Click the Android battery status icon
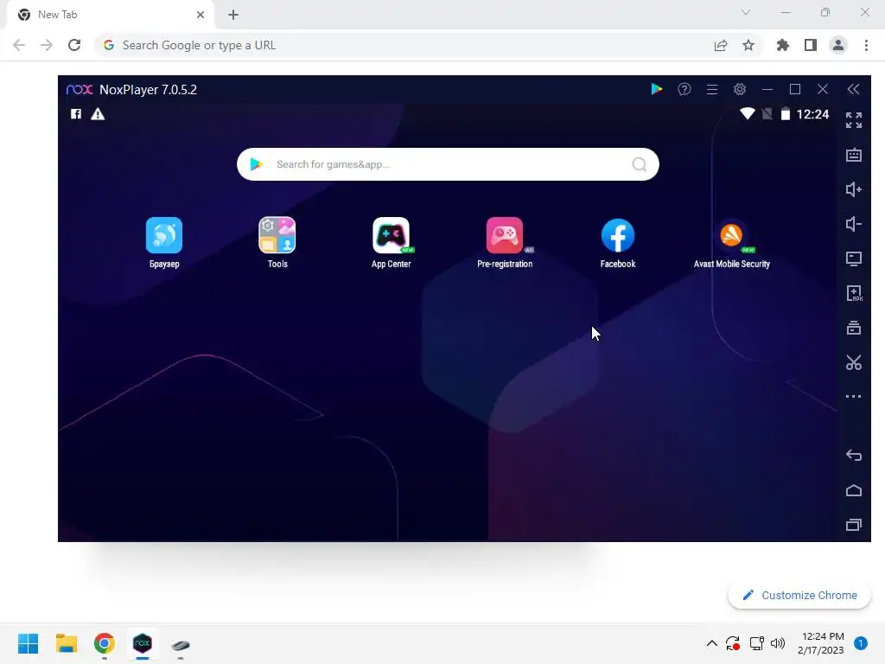885x664 pixels. click(x=785, y=114)
